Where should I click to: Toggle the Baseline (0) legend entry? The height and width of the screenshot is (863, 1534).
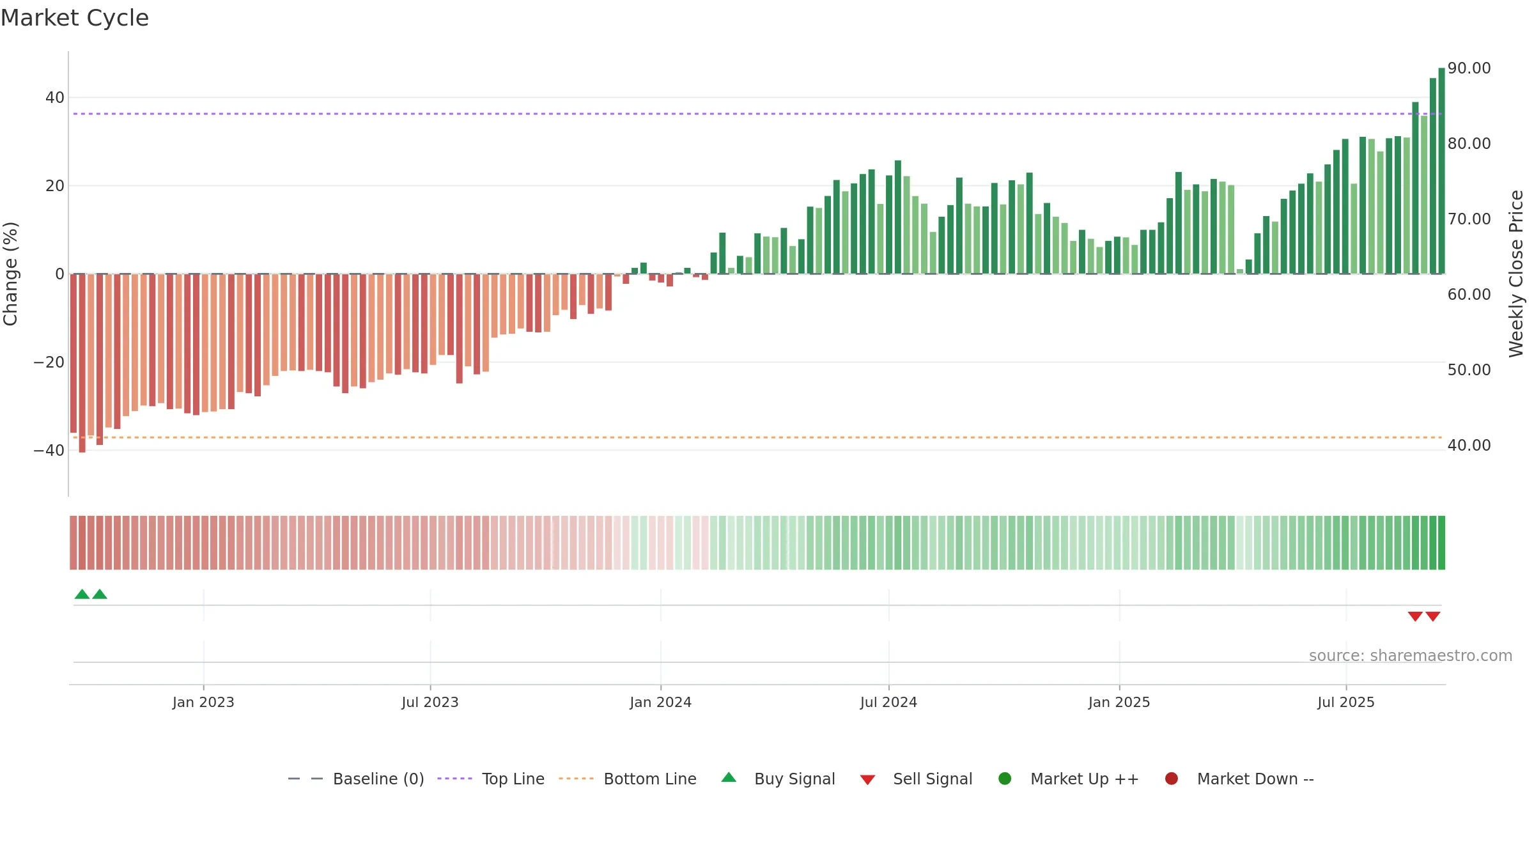pyautogui.click(x=356, y=779)
